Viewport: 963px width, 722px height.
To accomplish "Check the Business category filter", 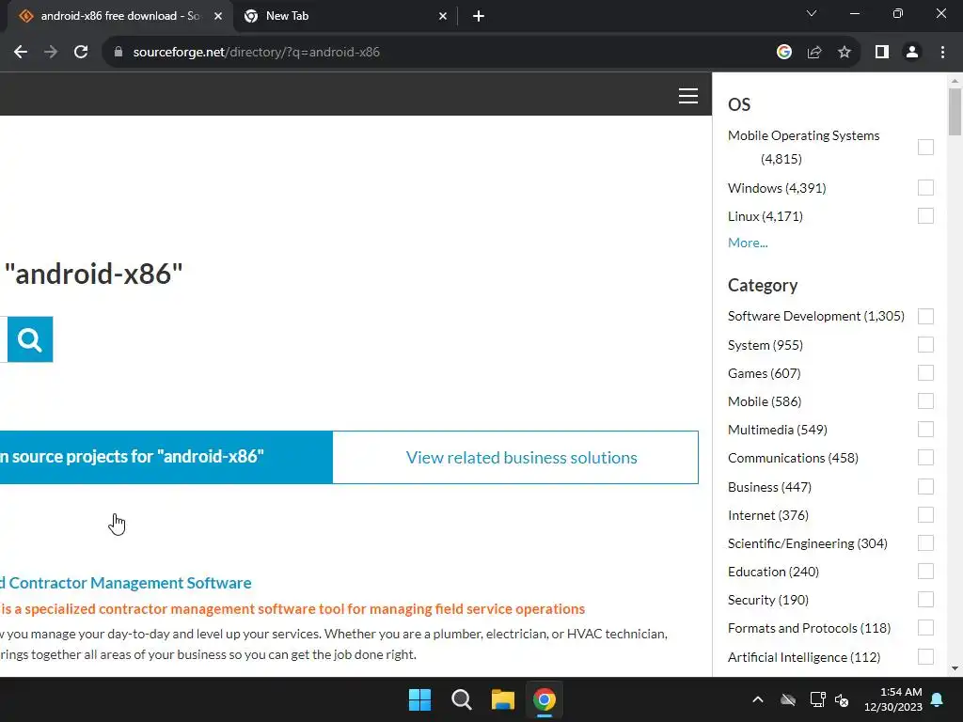I will (x=925, y=487).
